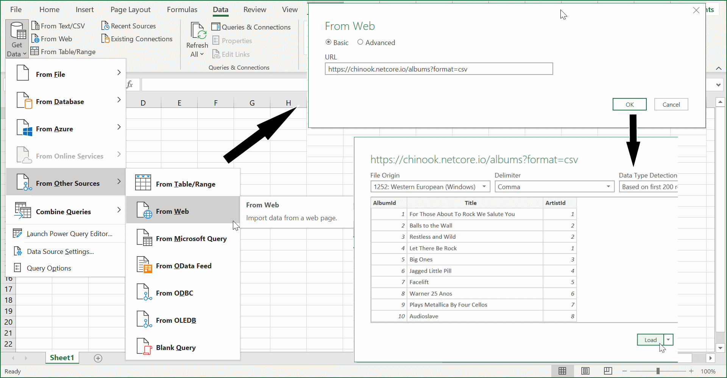This screenshot has height=378, width=727.
Task: Click Edit Links in the ribbon
Action: 231,54
